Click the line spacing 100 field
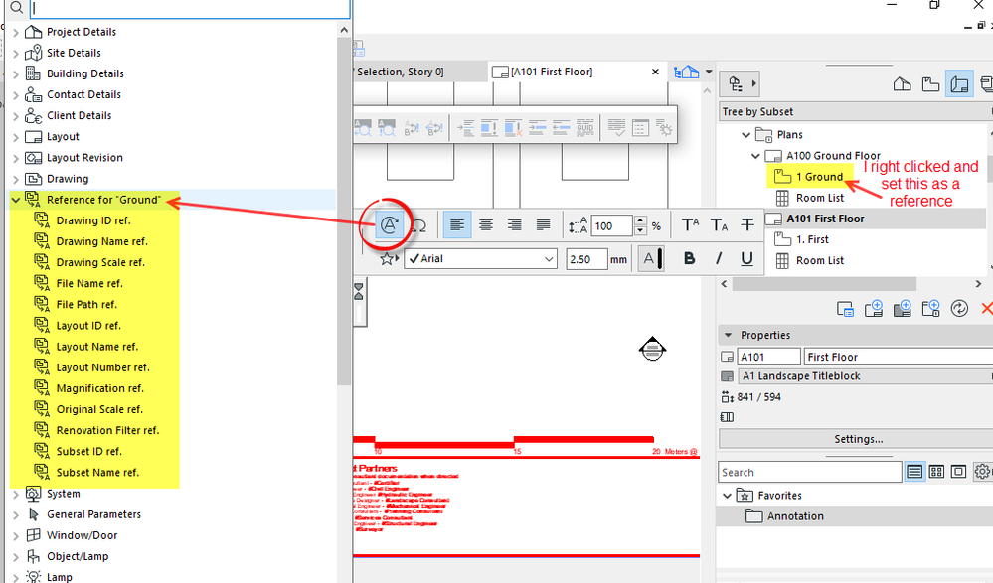 point(611,226)
